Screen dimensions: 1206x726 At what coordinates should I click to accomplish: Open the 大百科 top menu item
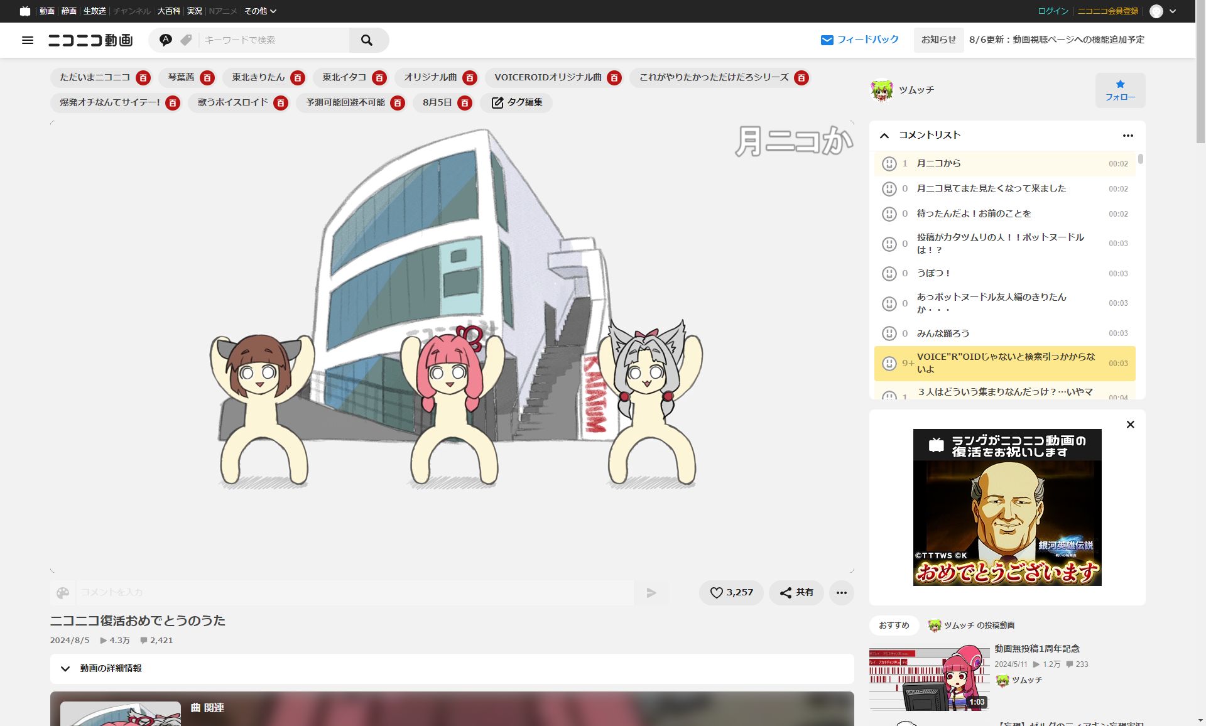click(168, 11)
